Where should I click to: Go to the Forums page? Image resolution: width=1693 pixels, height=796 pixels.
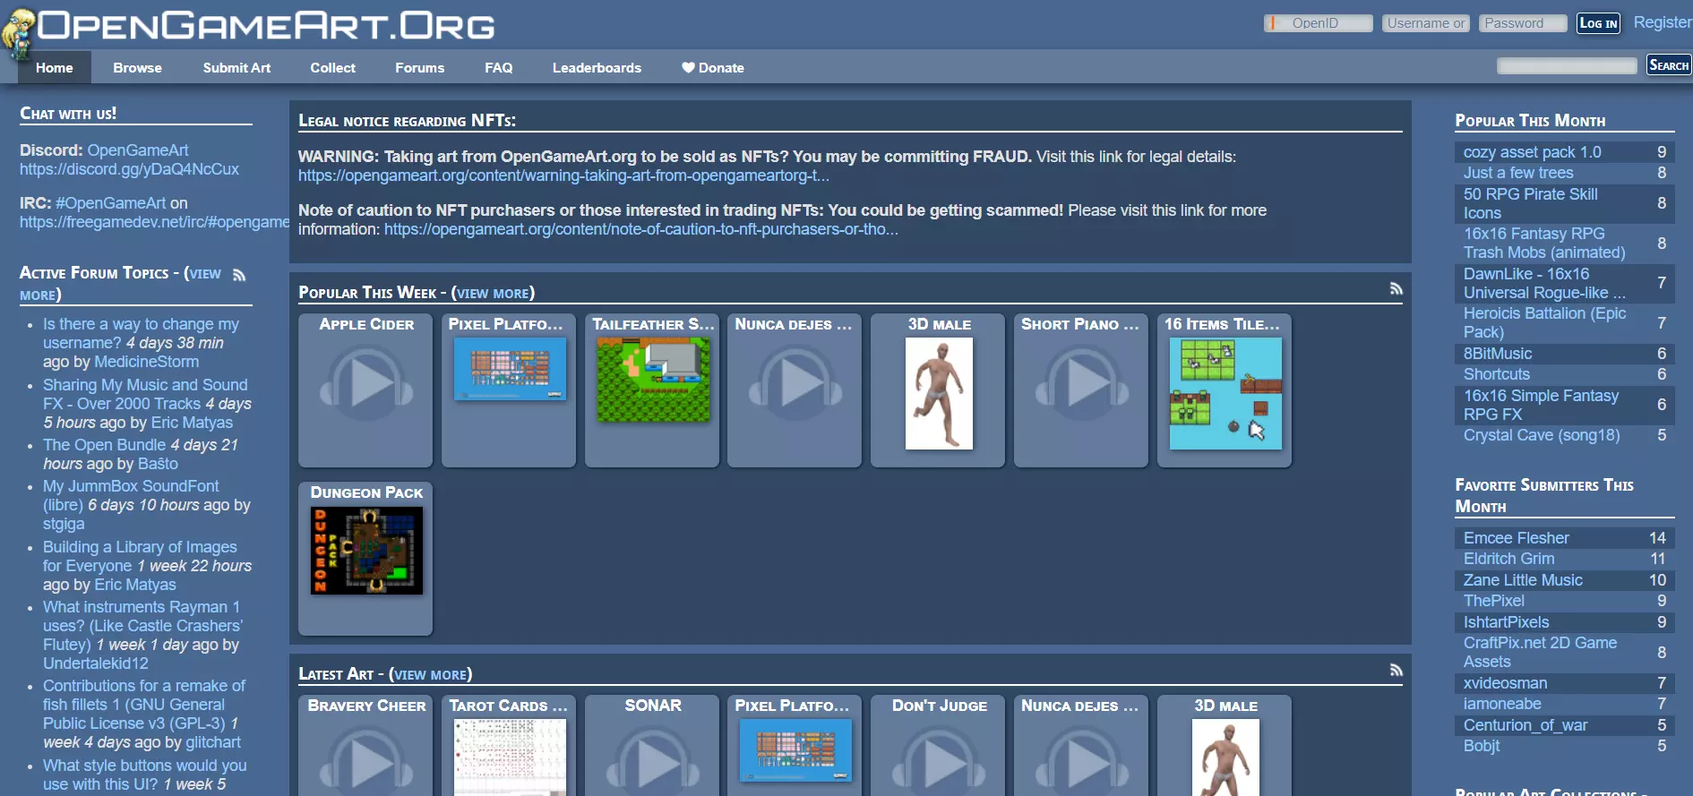(419, 67)
